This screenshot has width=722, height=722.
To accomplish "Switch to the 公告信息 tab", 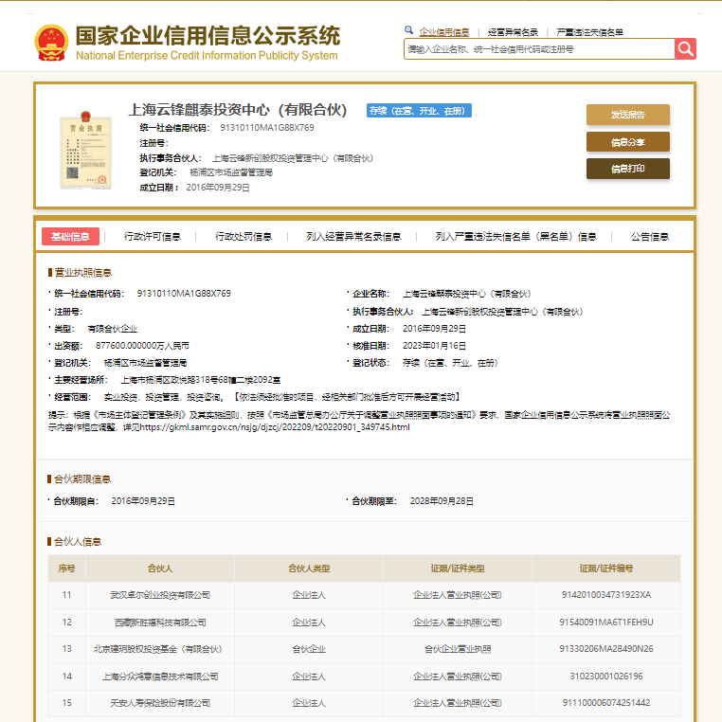I will (650, 236).
